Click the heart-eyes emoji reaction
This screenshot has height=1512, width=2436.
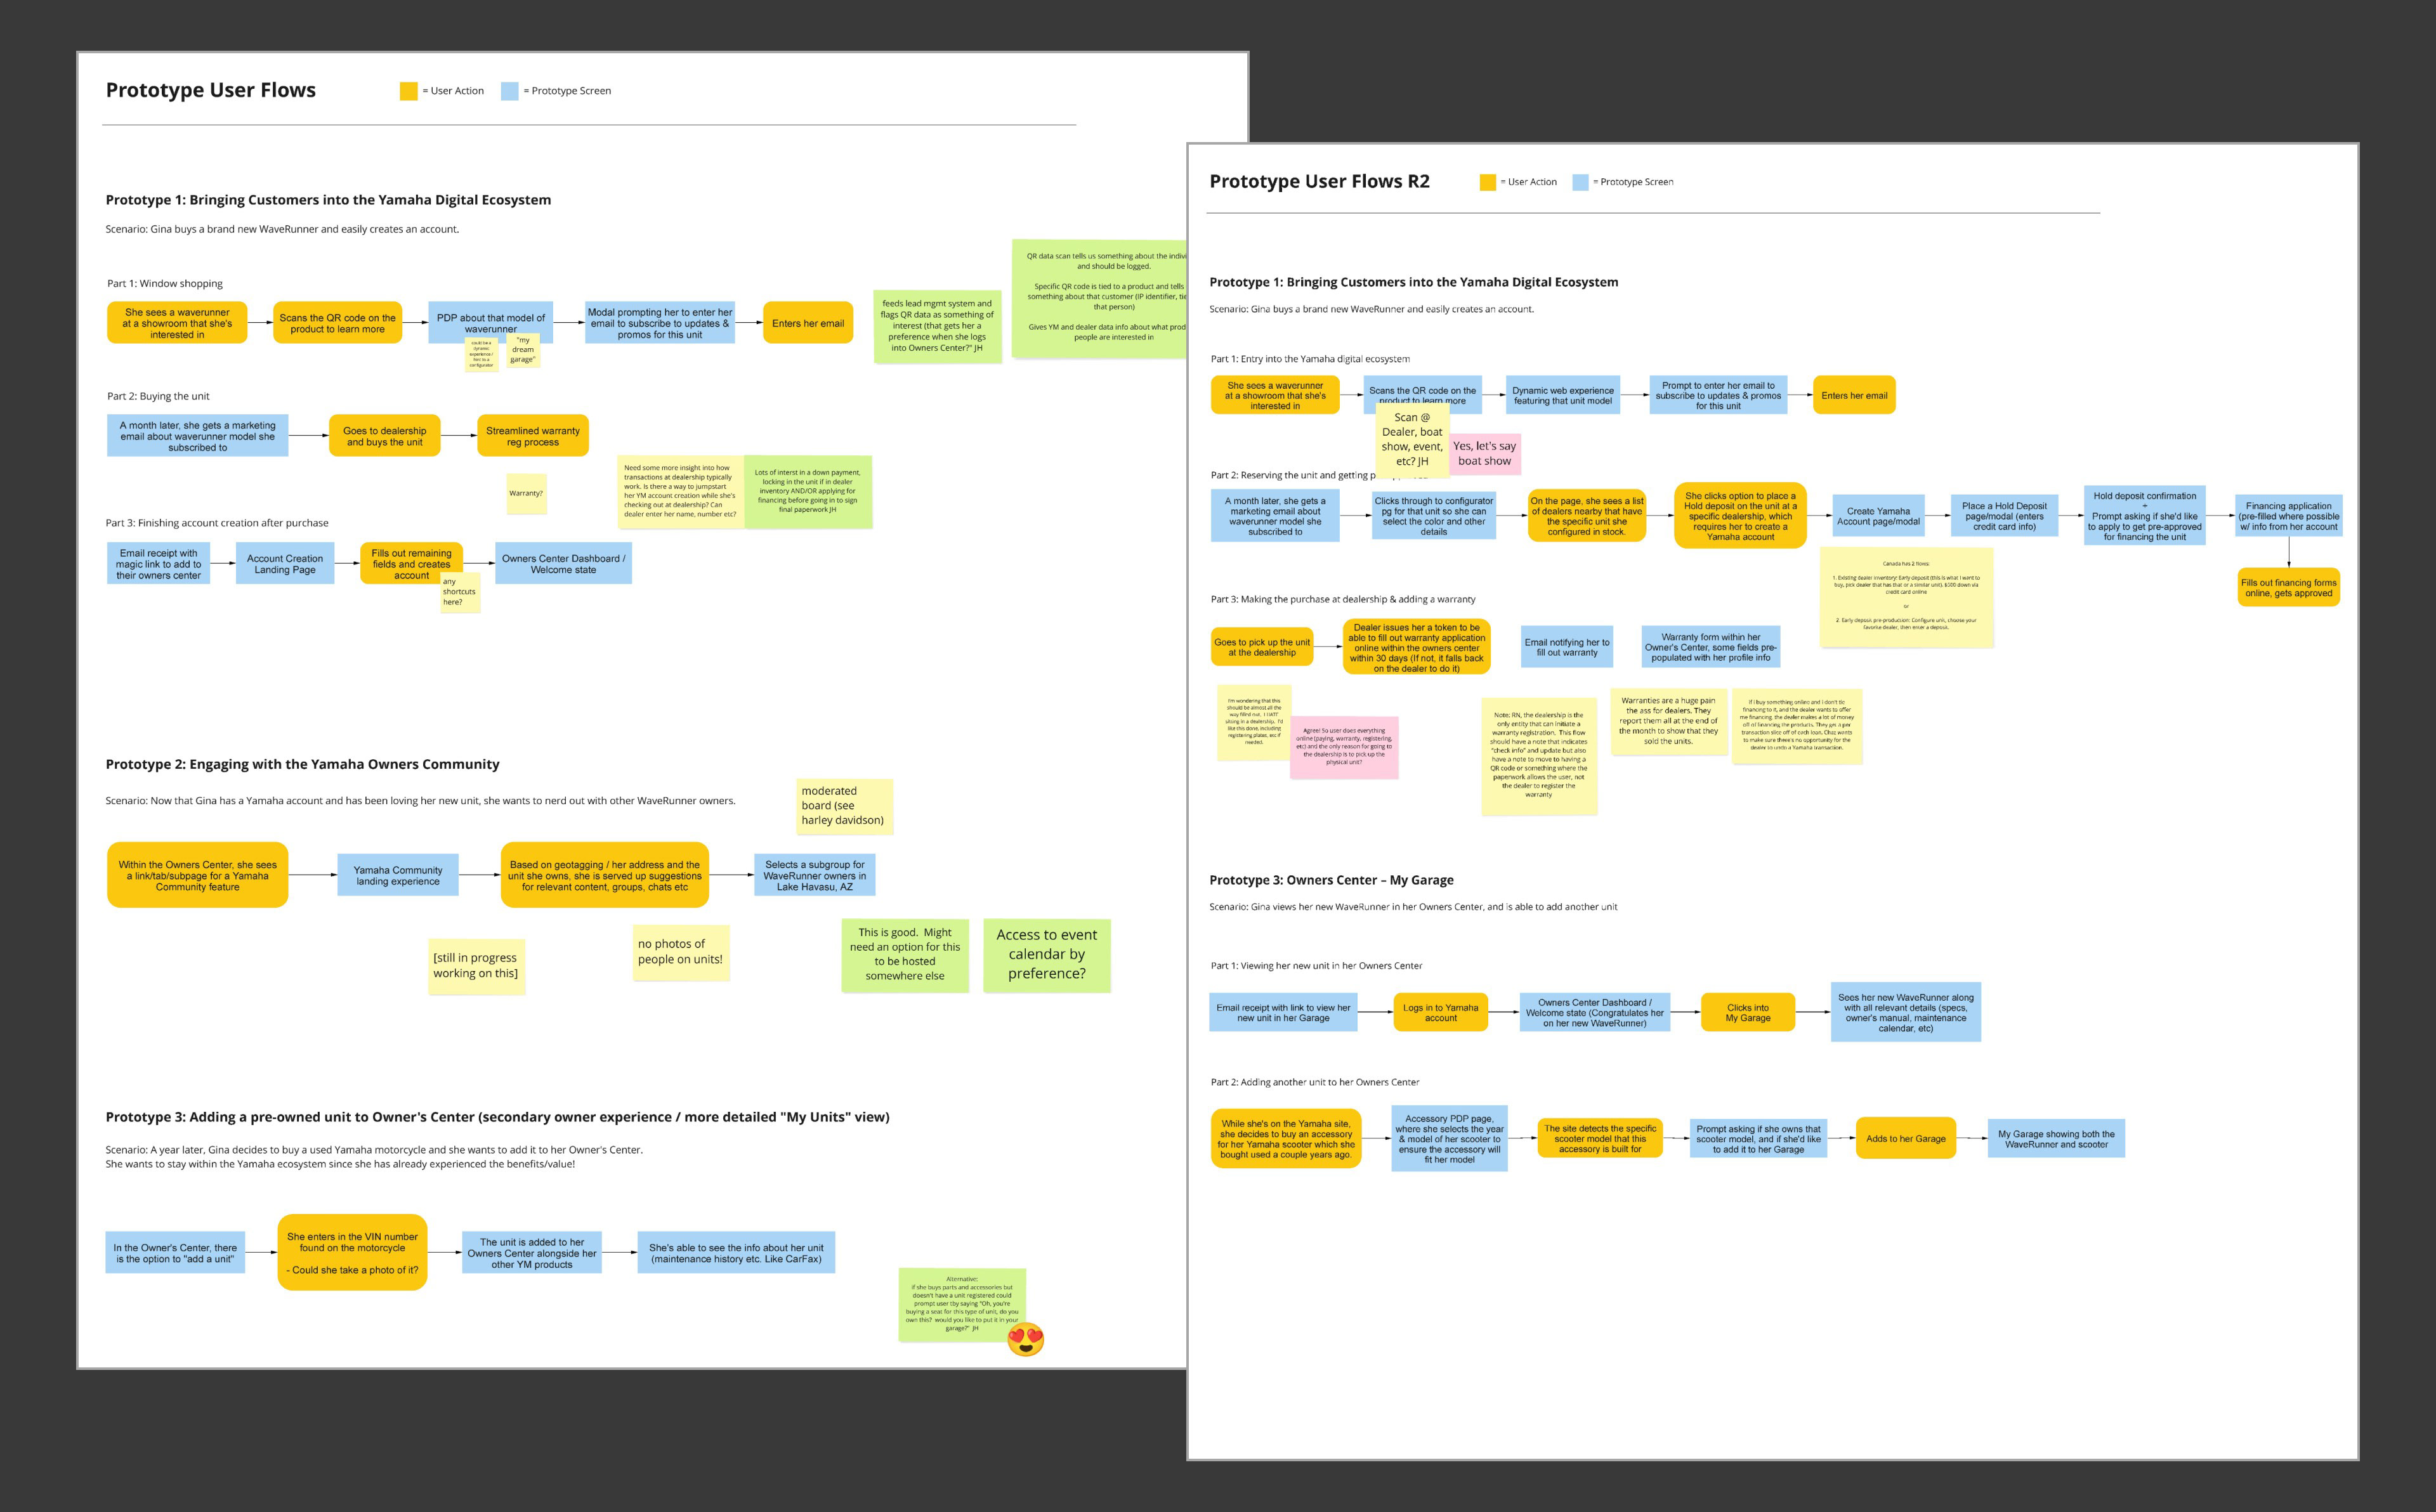pyautogui.click(x=1025, y=1339)
